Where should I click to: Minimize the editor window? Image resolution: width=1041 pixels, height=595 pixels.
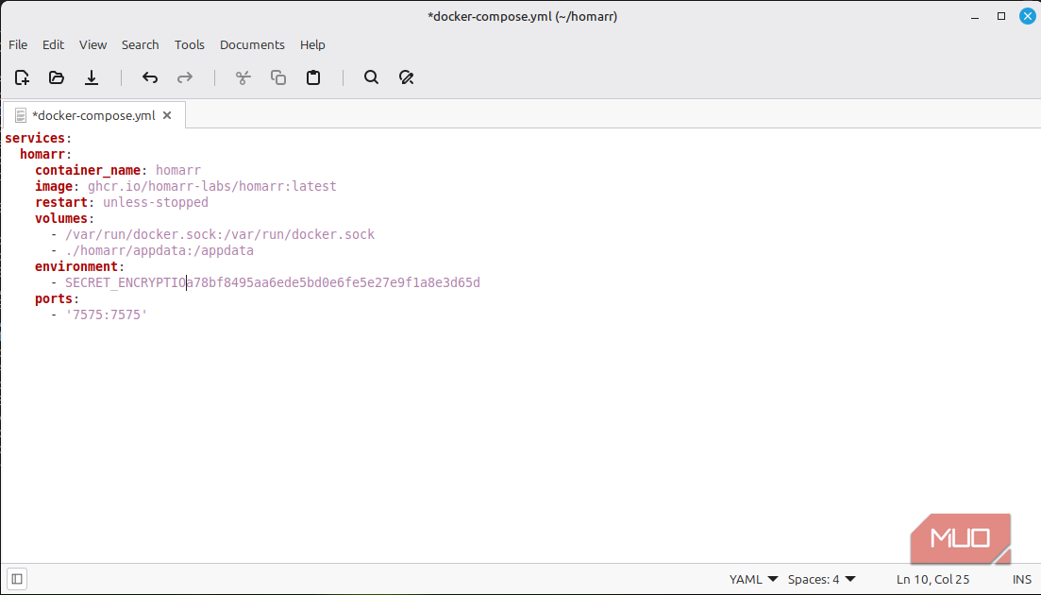click(x=975, y=17)
